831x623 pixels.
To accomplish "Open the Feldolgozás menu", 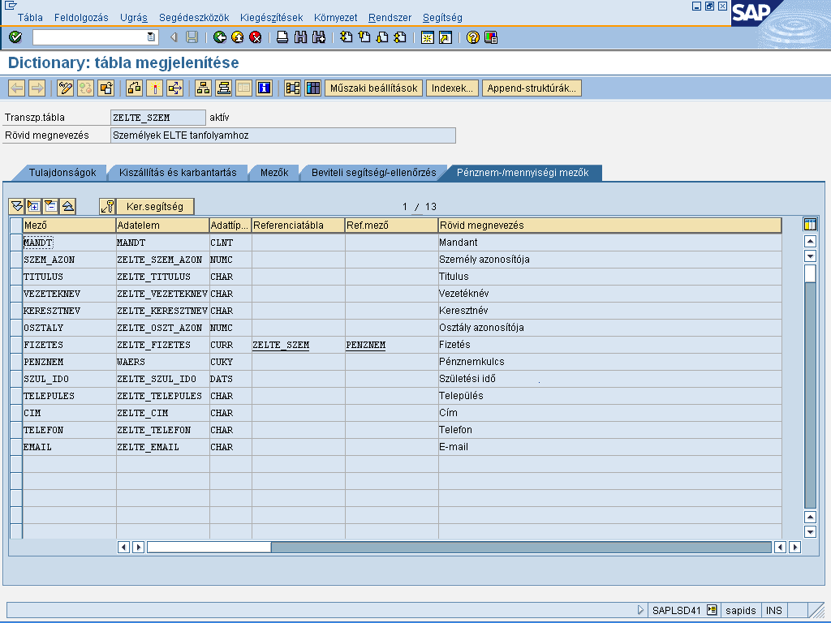I will click(81, 18).
